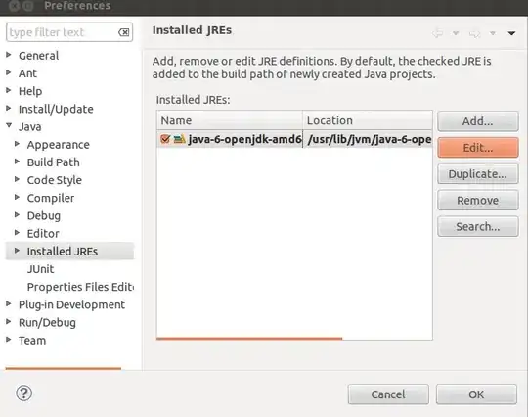The height and width of the screenshot is (417, 528).
Task: Open Editor preferences under Java
Action: pos(43,234)
